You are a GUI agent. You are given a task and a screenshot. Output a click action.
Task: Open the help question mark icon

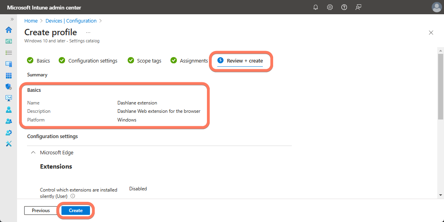click(344, 7)
